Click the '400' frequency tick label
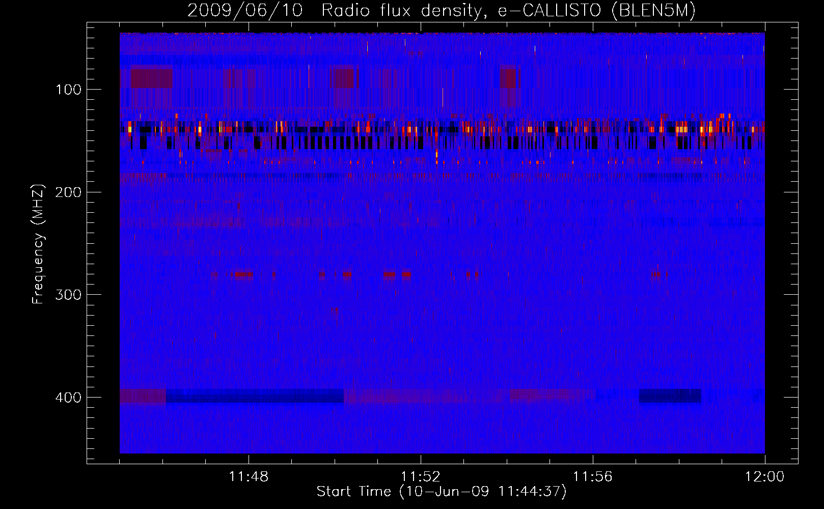Screen dimensions: 824x509 (68, 398)
